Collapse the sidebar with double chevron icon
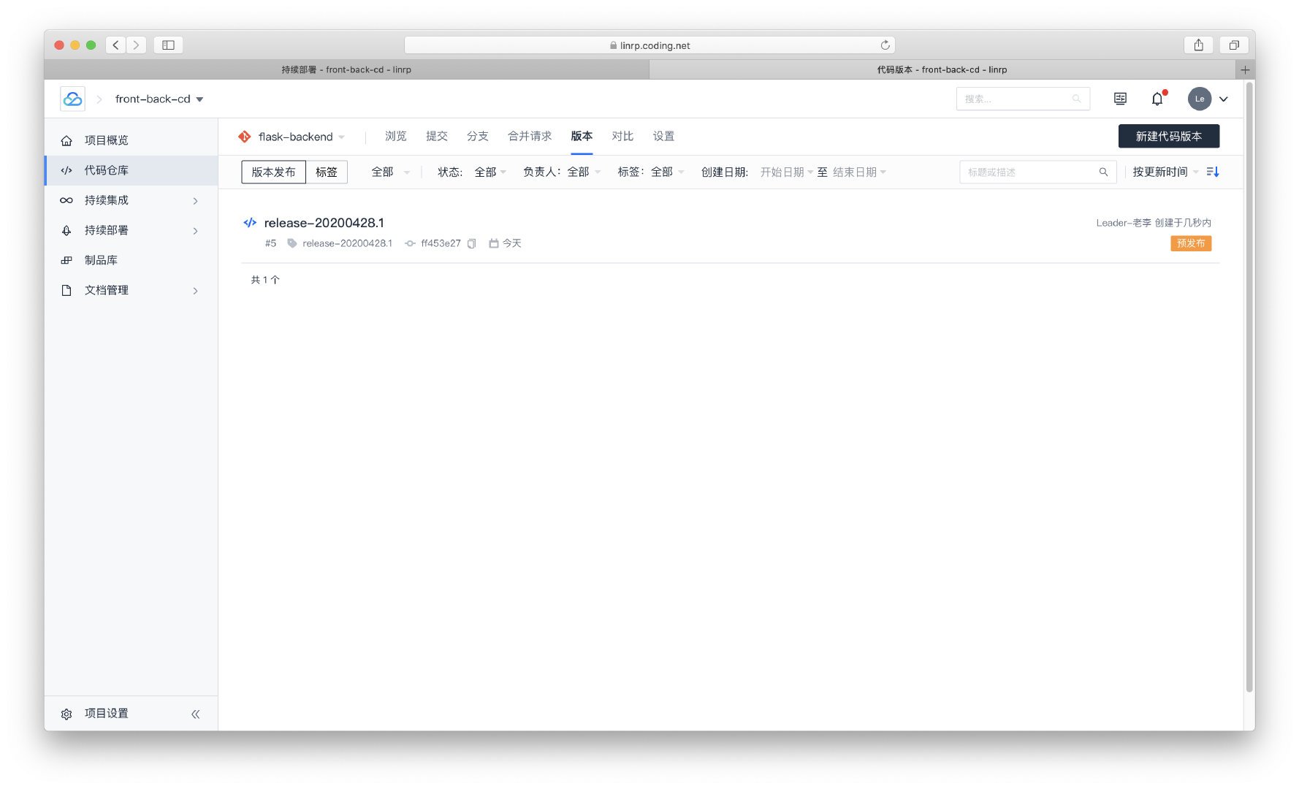 pyautogui.click(x=195, y=714)
